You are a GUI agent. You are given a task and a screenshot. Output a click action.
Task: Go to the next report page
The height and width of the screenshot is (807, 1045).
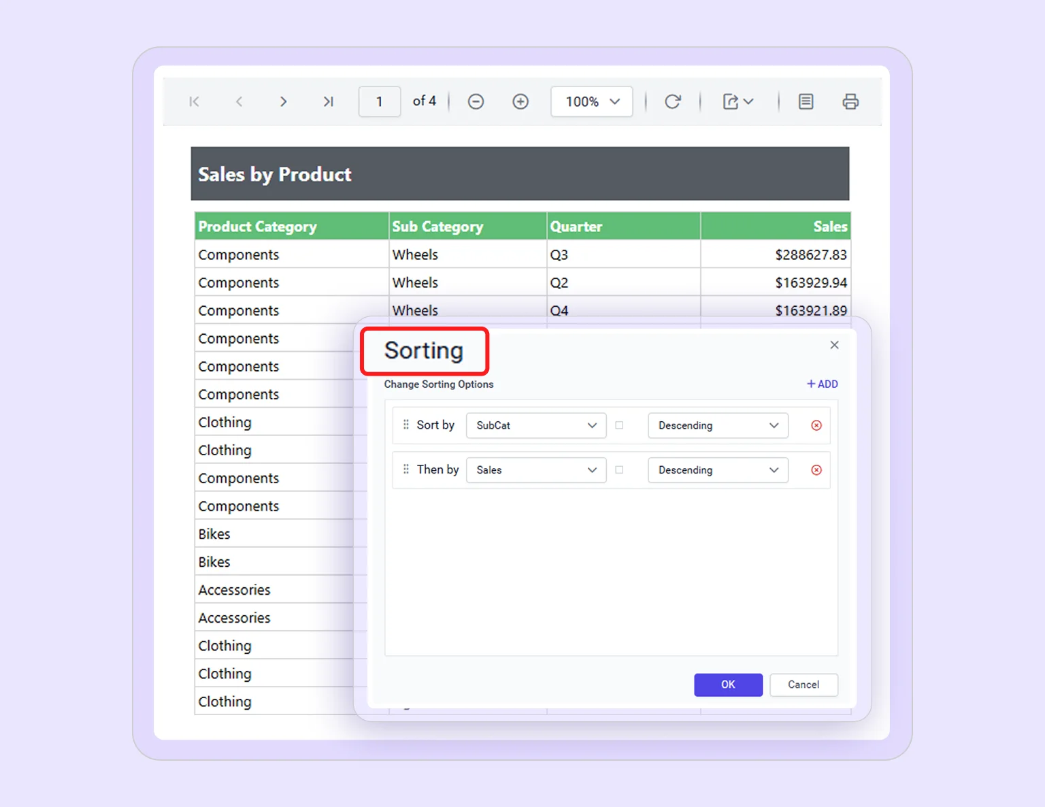284,101
